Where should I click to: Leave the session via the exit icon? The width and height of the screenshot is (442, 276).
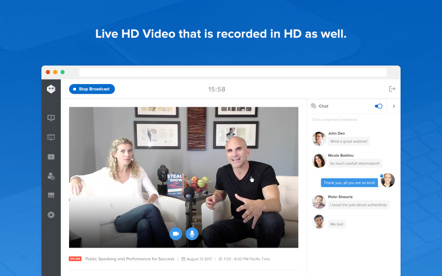click(x=392, y=89)
